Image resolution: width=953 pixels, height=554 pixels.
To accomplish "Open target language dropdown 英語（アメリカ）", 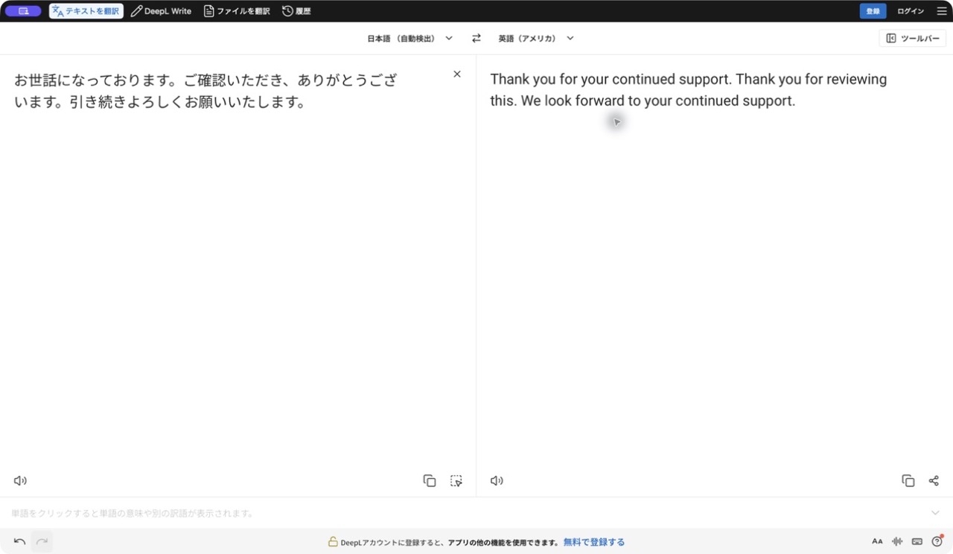I will click(x=536, y=38).
